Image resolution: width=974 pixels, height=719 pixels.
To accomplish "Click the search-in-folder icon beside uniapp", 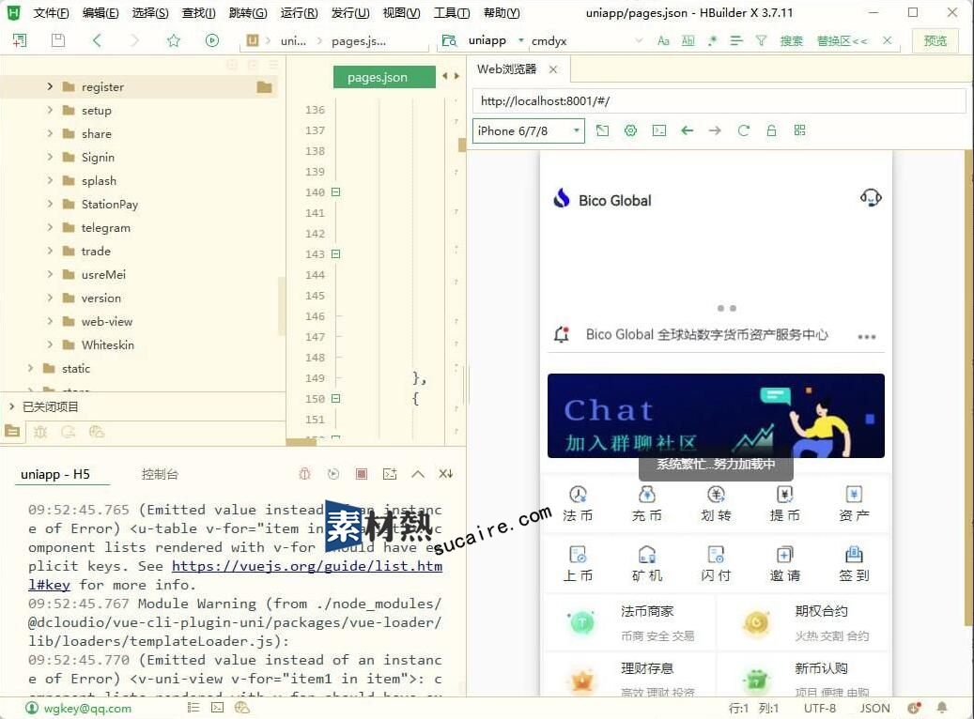I will point(448,40).
